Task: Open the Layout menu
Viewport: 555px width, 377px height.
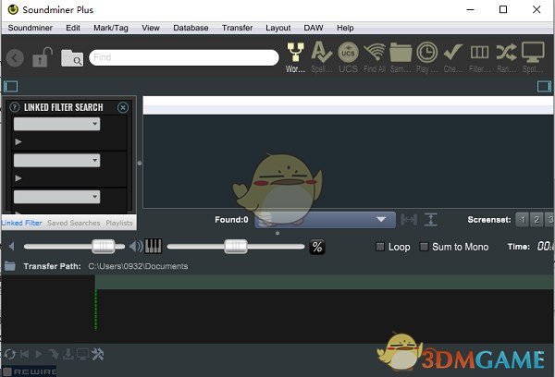Action: (277, 28)
